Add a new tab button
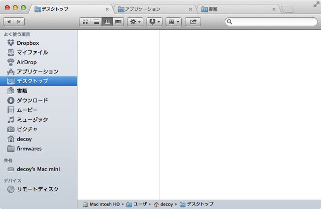This screenshot has width=321, height=209. [x=287, y=9]
